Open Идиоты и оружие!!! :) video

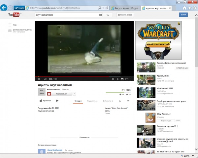tap(167, 126)
